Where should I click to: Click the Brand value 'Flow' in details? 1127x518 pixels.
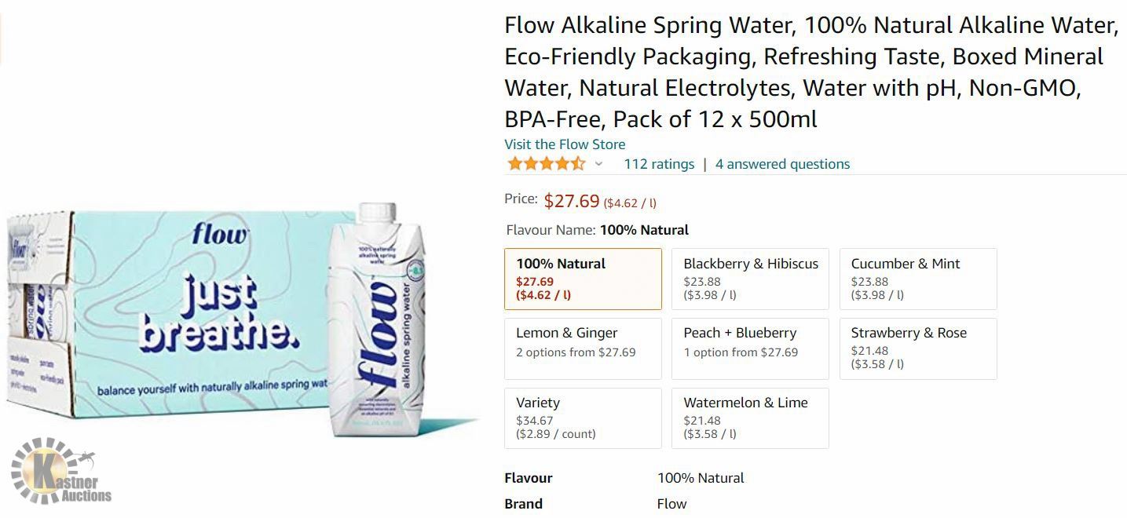(671, 504)
